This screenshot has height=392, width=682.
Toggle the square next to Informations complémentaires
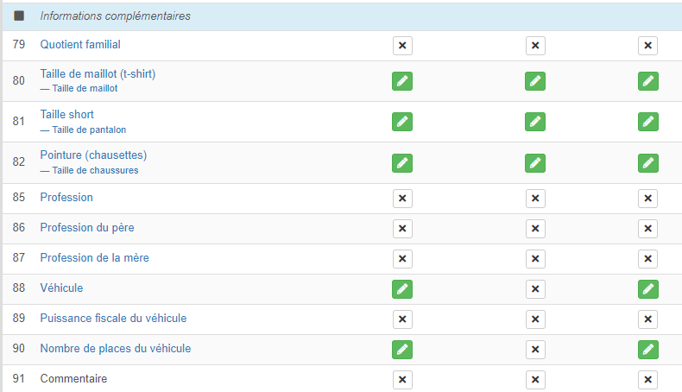pos(19,16)
